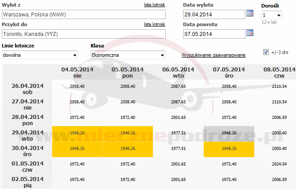This screenshot has width=296, height=189.
Task: Select the 05.05.2014 pon column header
Action: (x=128, y=73)
